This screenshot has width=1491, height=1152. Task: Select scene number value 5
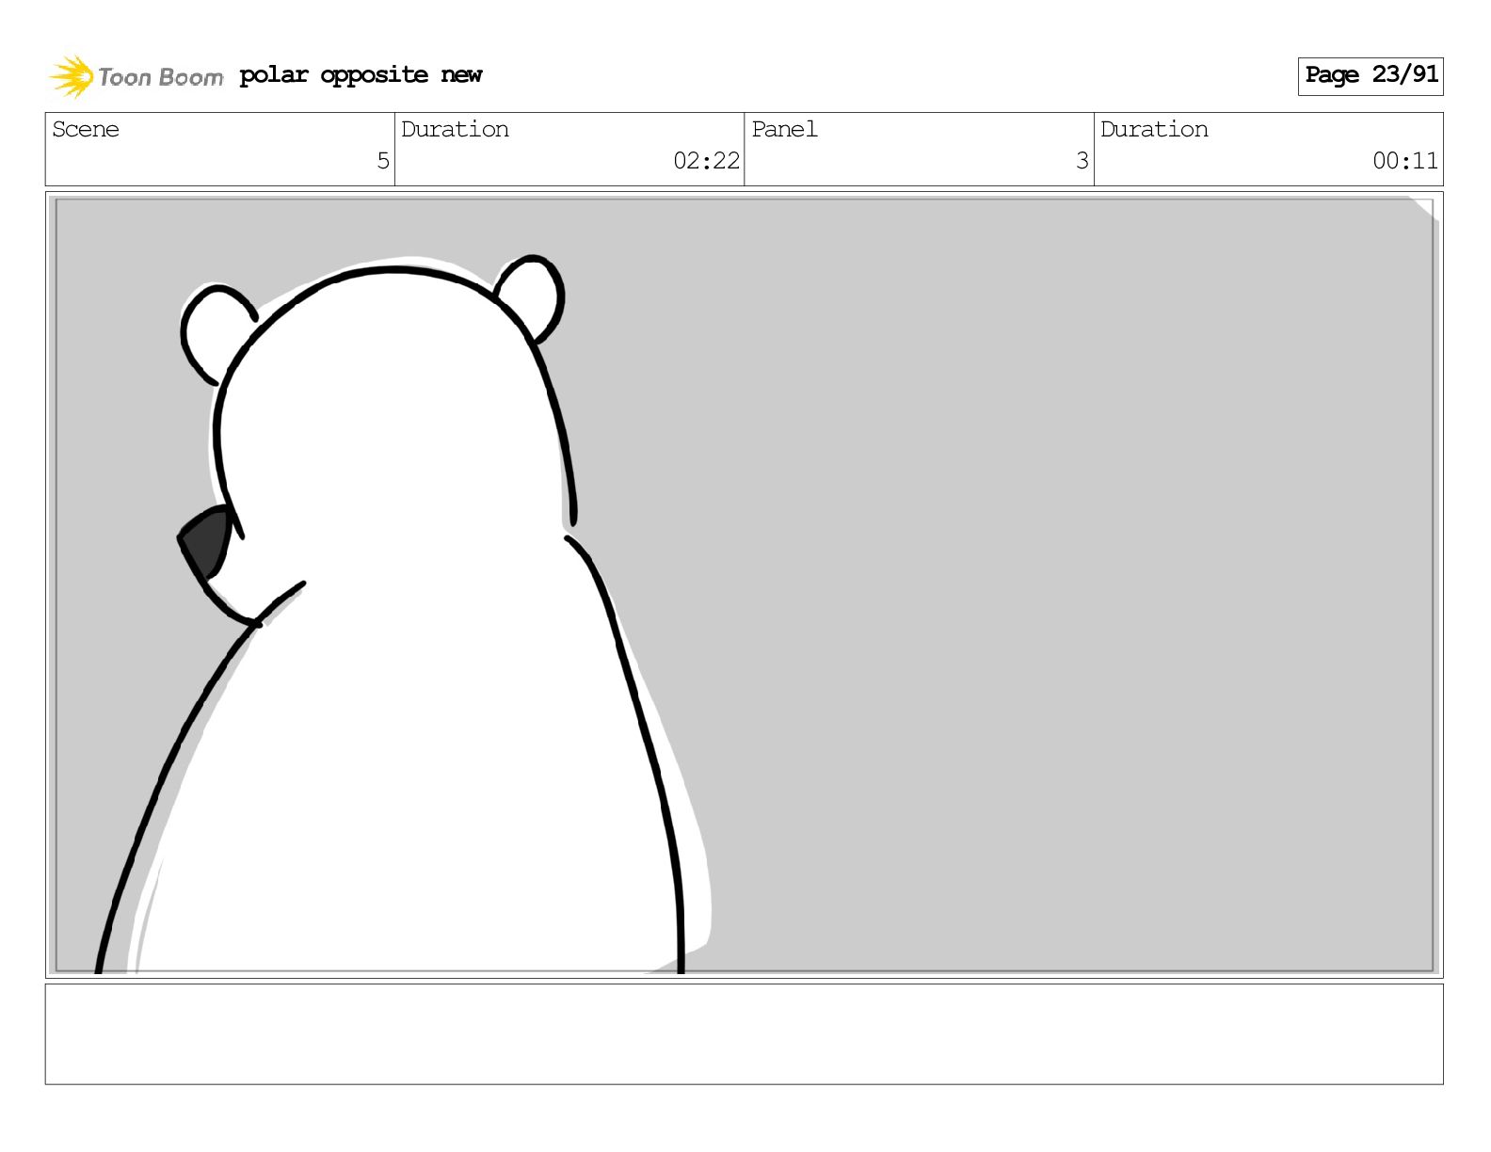(383, 161)
